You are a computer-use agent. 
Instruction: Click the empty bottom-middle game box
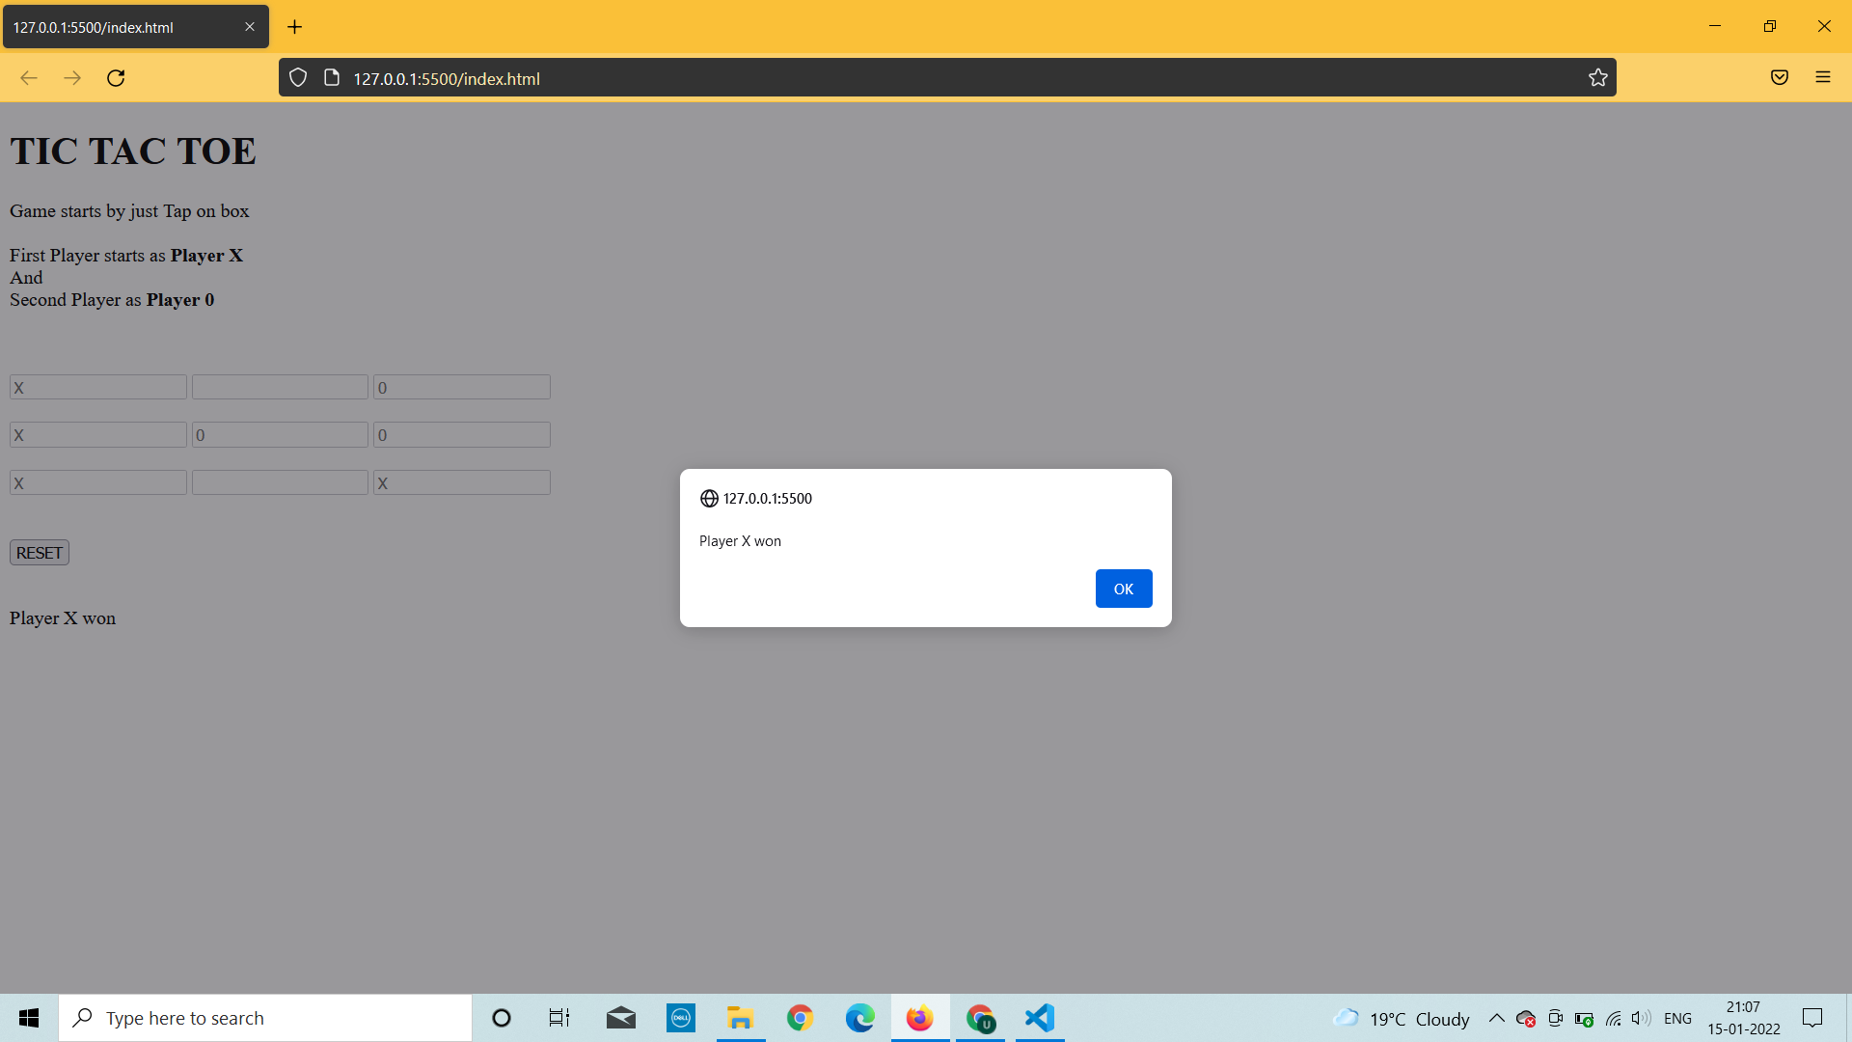[x=280, y=483]
